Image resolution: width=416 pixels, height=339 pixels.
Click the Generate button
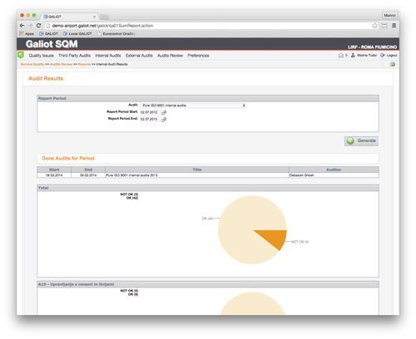point(361,140)
